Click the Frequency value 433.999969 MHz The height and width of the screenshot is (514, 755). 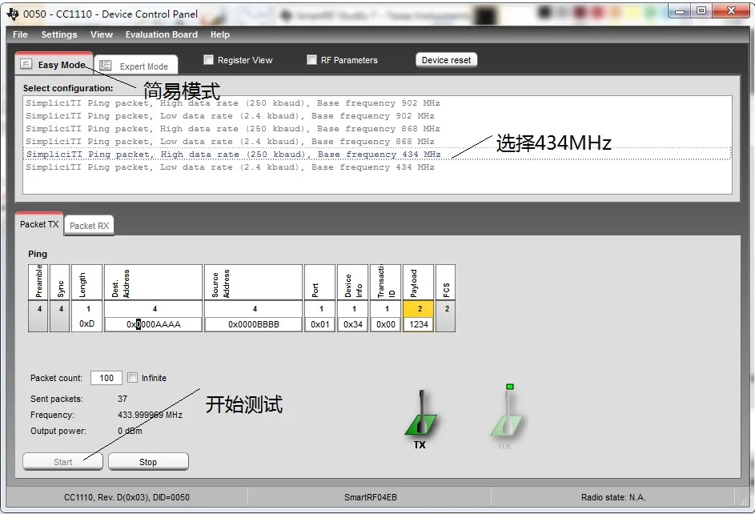click(150, 415)
